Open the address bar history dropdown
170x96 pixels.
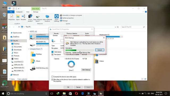[115, 27]
